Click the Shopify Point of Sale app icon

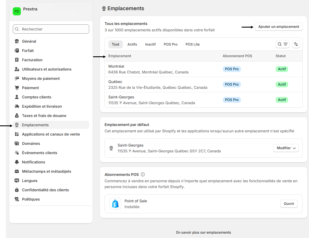coord(115,204)
